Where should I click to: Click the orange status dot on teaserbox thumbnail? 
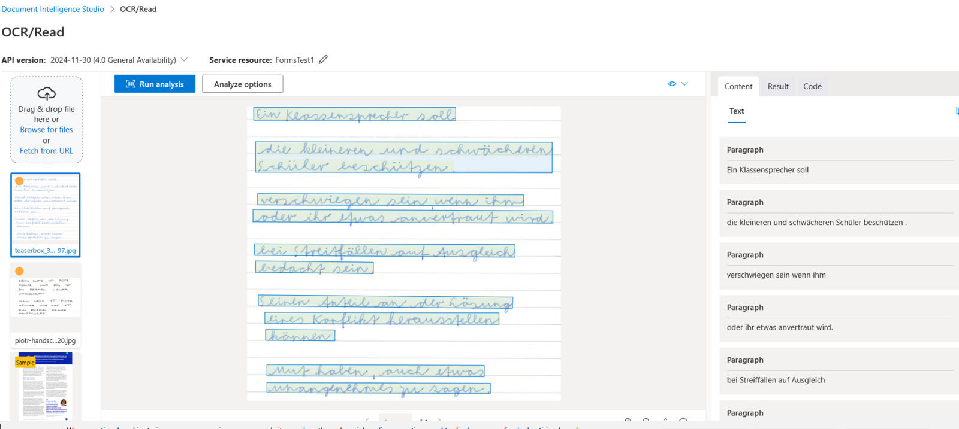[x=19, y=181]
